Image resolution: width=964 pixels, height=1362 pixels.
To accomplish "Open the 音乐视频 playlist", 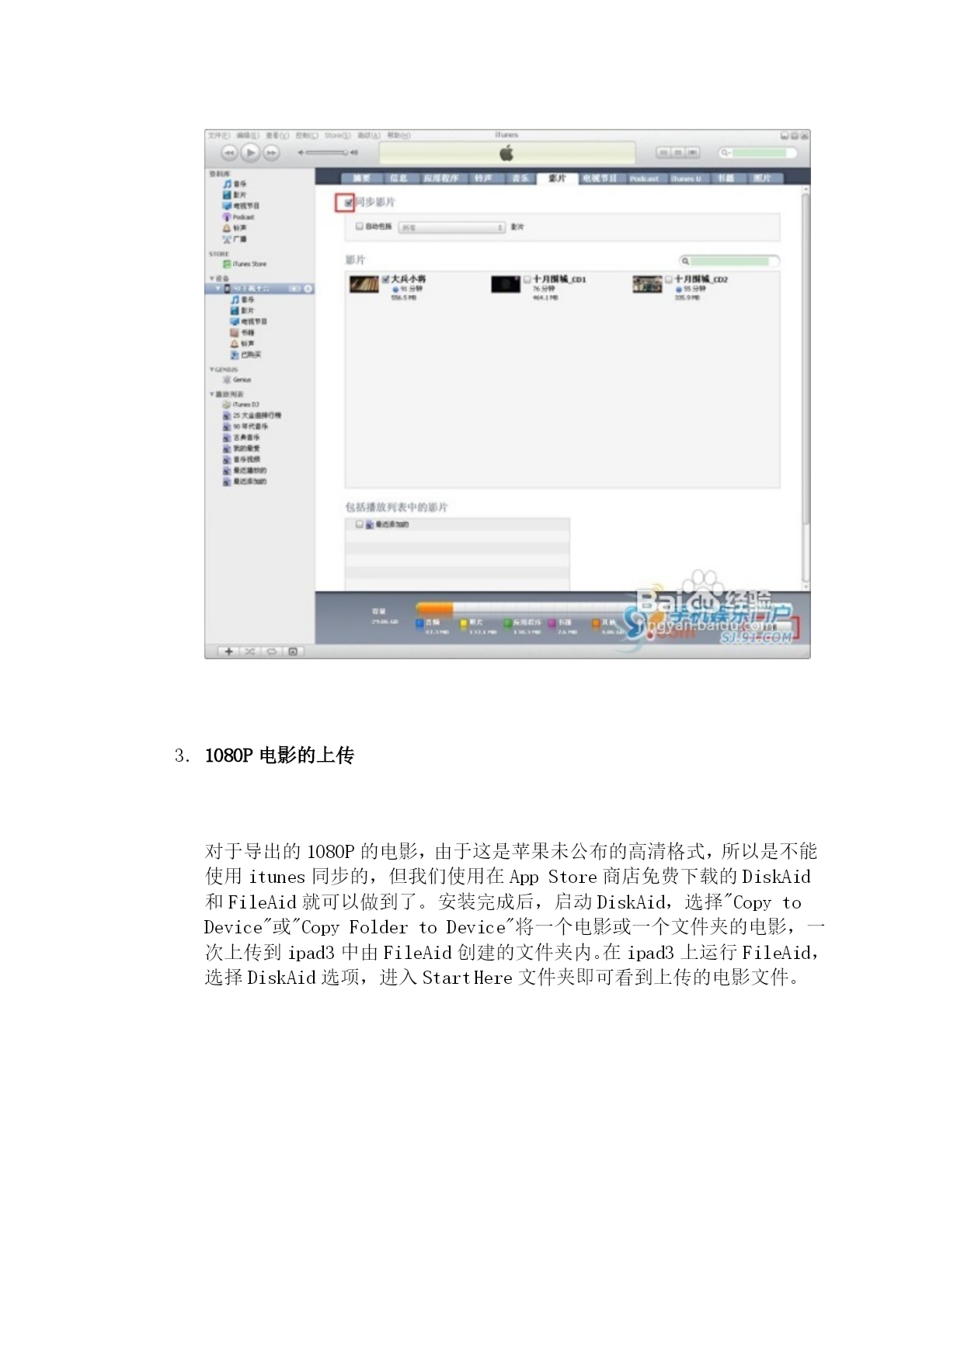I will tap(242, 459).
